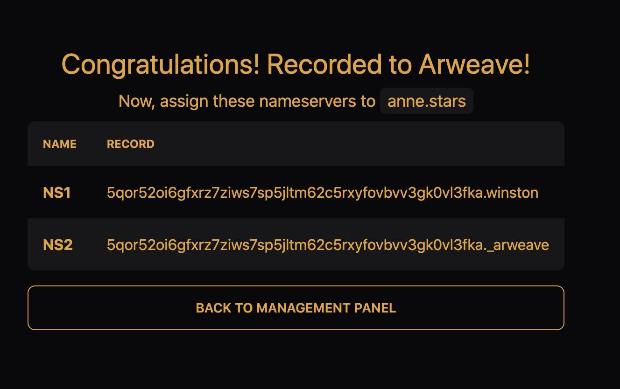Image resolution: width=620 pixels, height=389 pixels.
Task: Click the word Congratulations! in the heading
Action: point(160,64)
